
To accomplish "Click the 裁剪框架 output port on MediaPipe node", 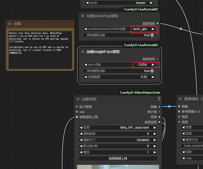I will tap(157, 23).
